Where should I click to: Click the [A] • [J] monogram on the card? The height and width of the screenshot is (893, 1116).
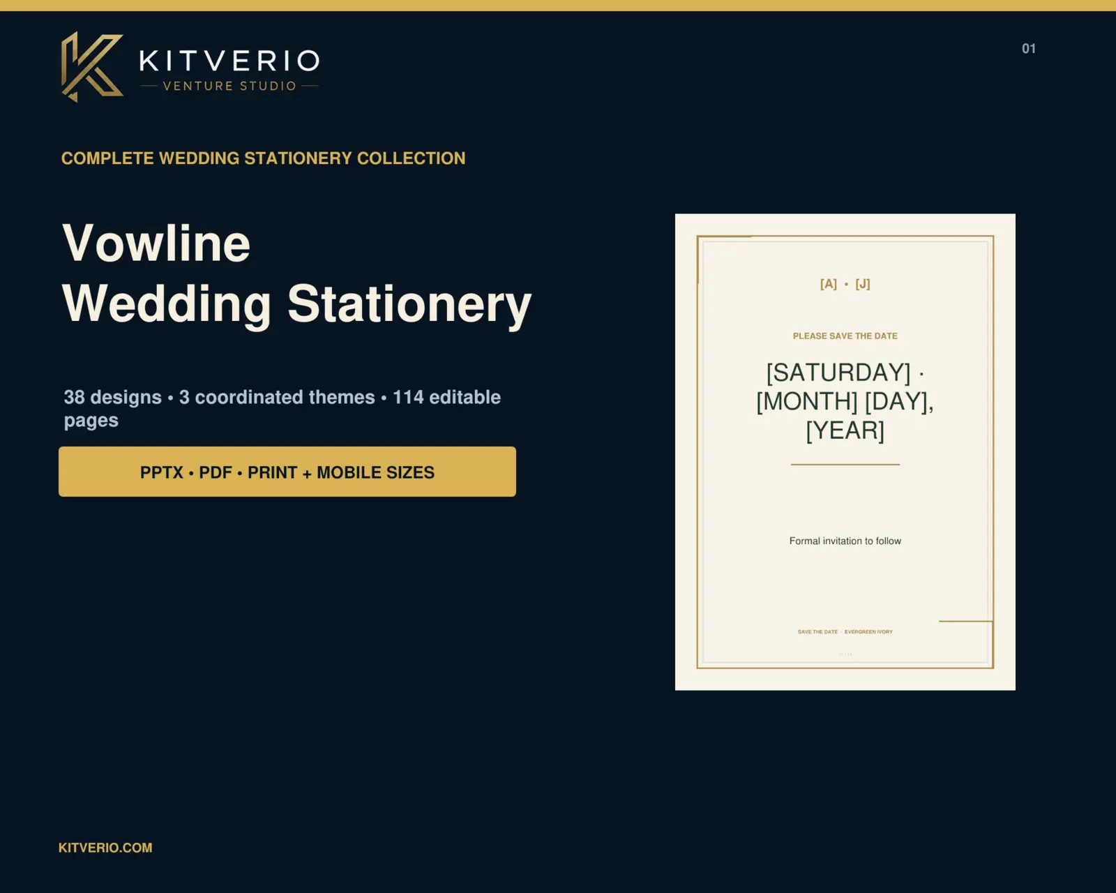pos(845,284)
